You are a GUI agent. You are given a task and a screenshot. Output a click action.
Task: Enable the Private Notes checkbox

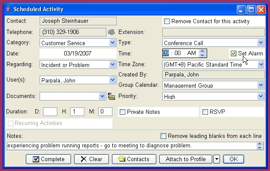pyautogui.click(x=122, y=112)
